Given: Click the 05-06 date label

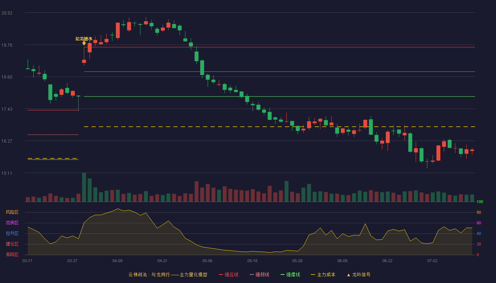Looking at the screenshot, I should (x=207, y=261).
